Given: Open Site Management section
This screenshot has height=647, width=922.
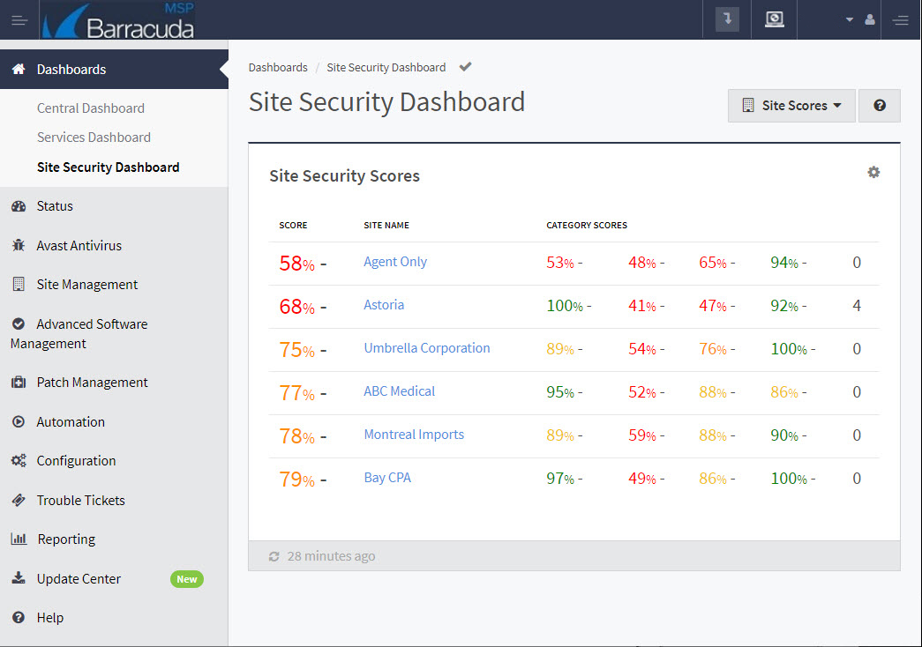Looking at the screenshot, I should [87, 285].
